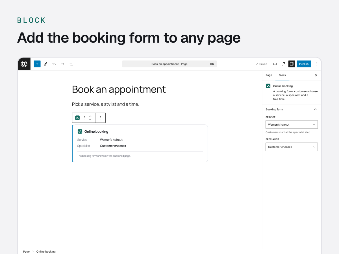The height and width of the screenshot is (254, 339).
Task: Open the block toolbar three-dot options
Action: [100, 118]
